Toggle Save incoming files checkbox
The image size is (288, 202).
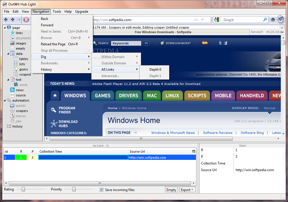[x=101, y=190]
